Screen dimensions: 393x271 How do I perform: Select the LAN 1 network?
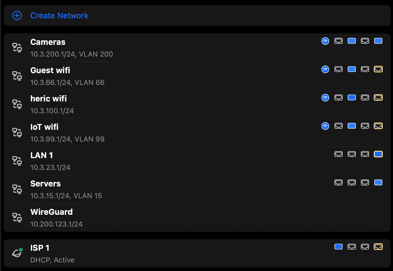tap(42, 155)
